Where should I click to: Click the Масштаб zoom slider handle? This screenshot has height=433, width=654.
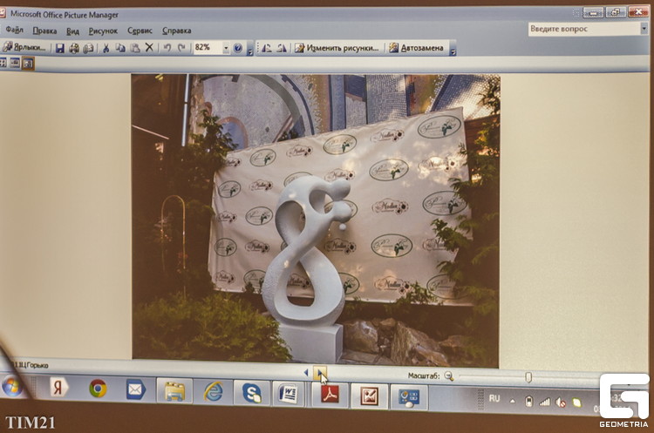click(x=528, y=376)
